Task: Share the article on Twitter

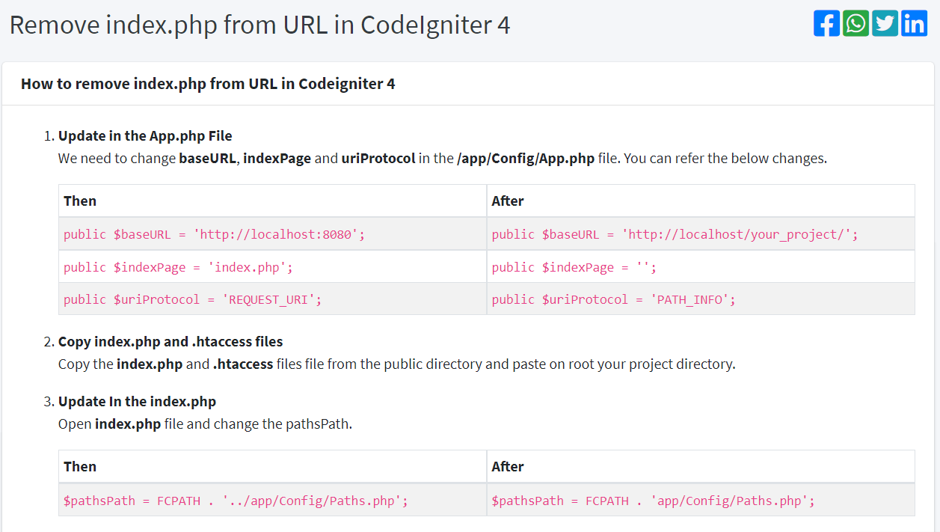Action: click(885, 23)
